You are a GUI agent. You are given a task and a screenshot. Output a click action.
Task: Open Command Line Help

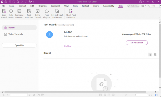click(19, 14)
